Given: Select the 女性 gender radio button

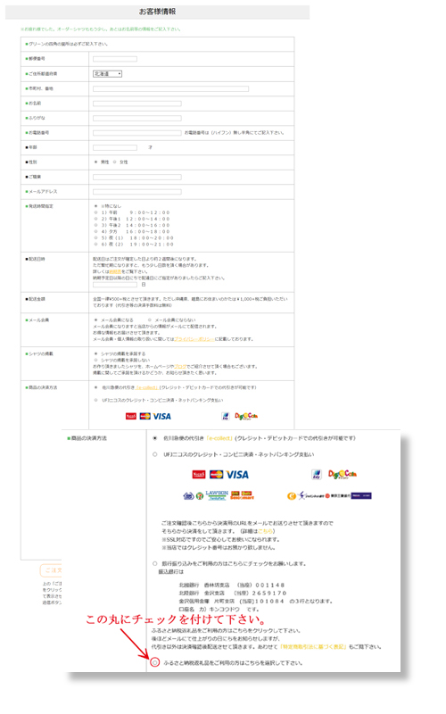Looking at the screenshot, I should click(115, 162).
